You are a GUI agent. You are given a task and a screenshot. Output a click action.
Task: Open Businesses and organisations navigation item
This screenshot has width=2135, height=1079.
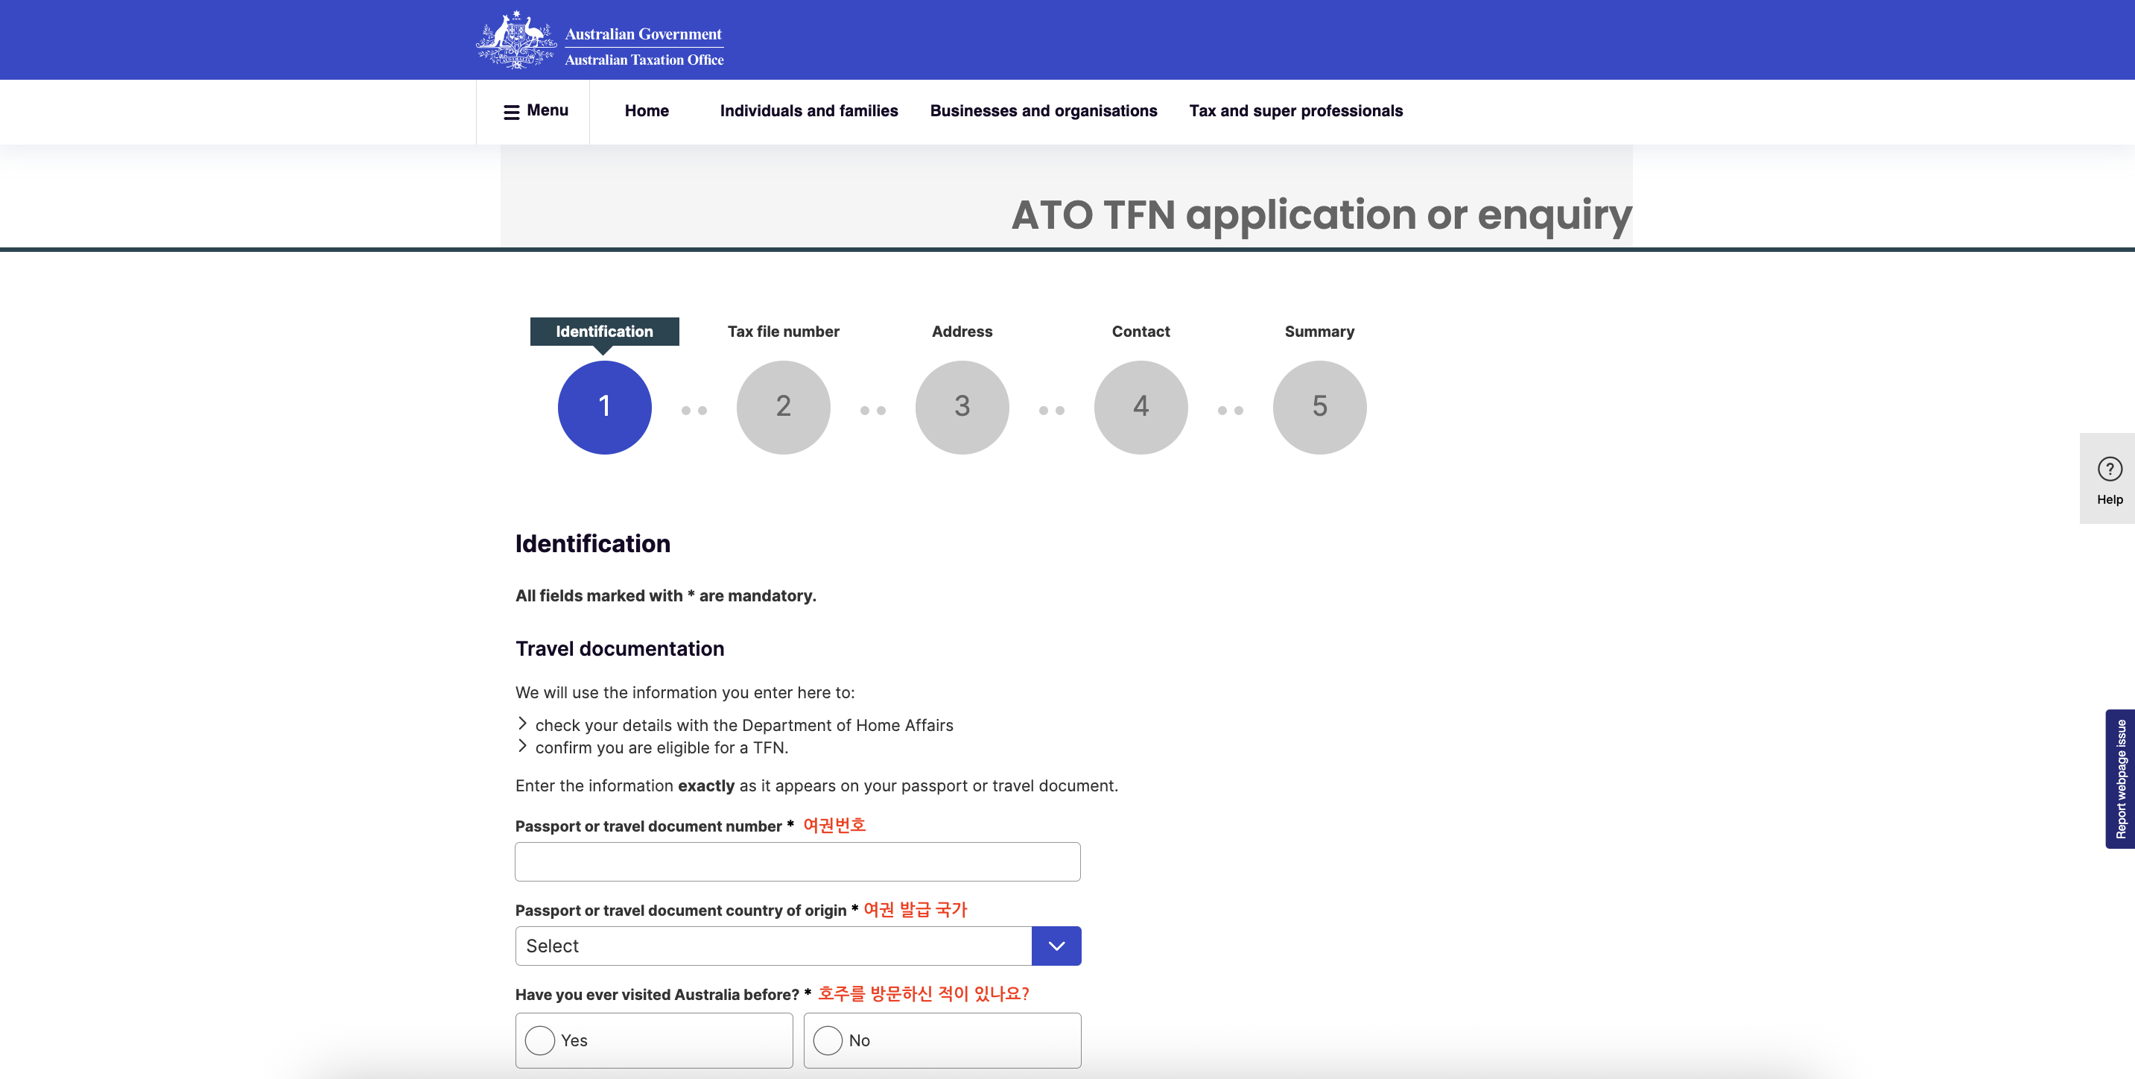tap(1043, 111)
